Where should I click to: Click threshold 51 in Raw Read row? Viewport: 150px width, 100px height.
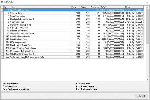[98, 10]
